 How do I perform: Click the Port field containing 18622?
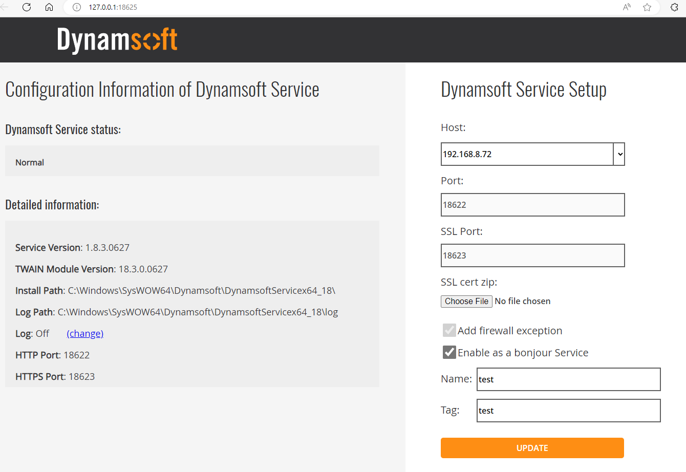532,205
